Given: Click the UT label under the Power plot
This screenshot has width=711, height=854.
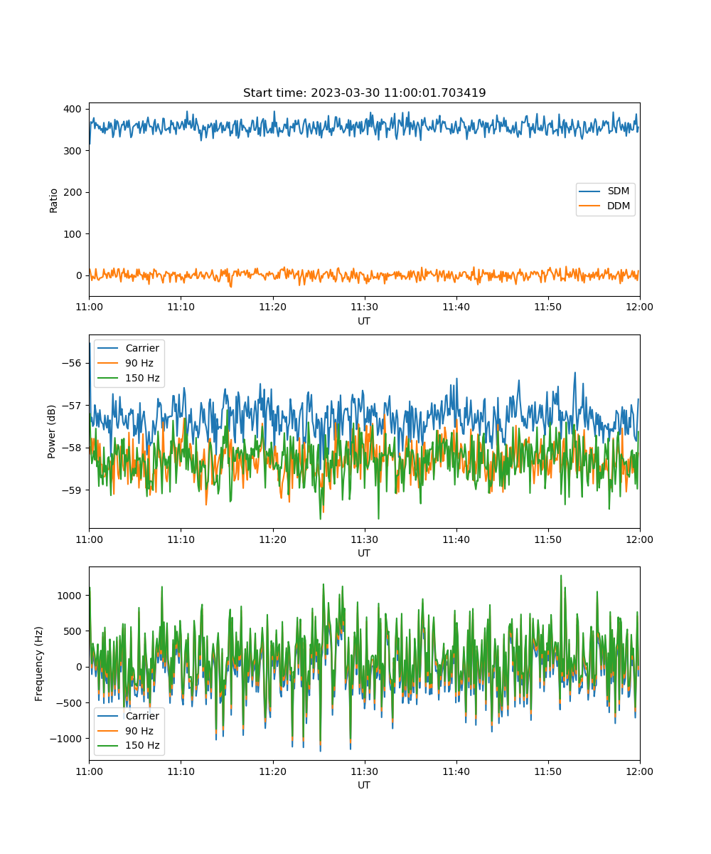Looking at the screenshot, I should pos(364,553).
